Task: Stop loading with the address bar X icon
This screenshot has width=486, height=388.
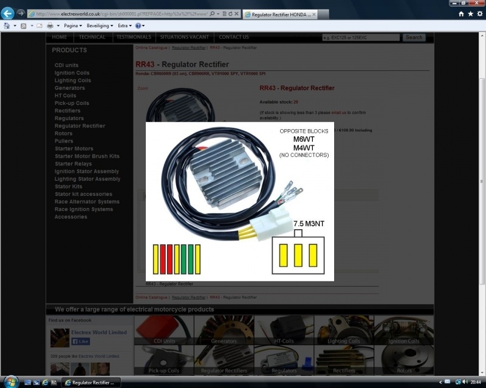Action: click(236, 14)
